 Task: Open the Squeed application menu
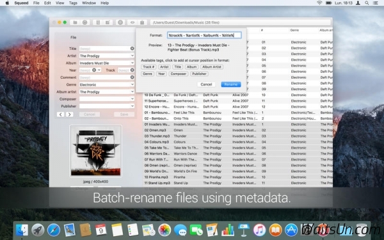click(21, 3)
